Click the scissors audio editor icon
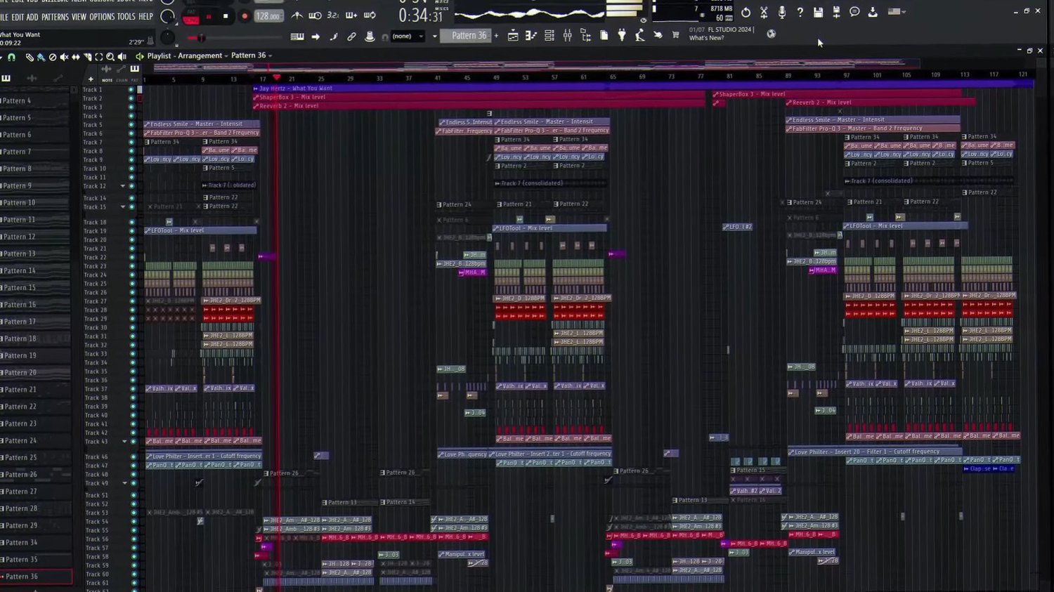 764,12
